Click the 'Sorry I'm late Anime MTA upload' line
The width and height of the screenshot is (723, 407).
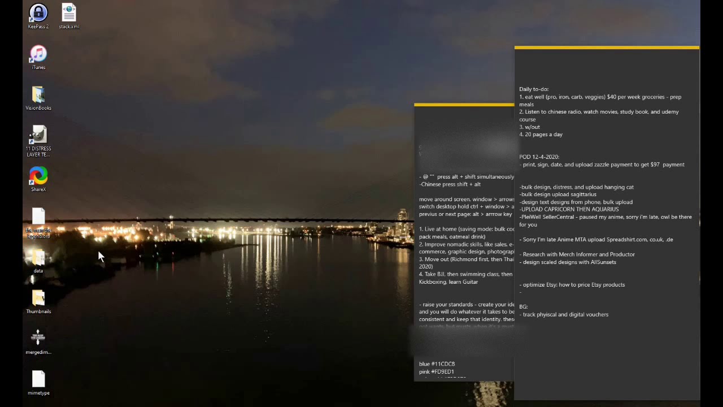pyautogui.click(x=596, y=240)
